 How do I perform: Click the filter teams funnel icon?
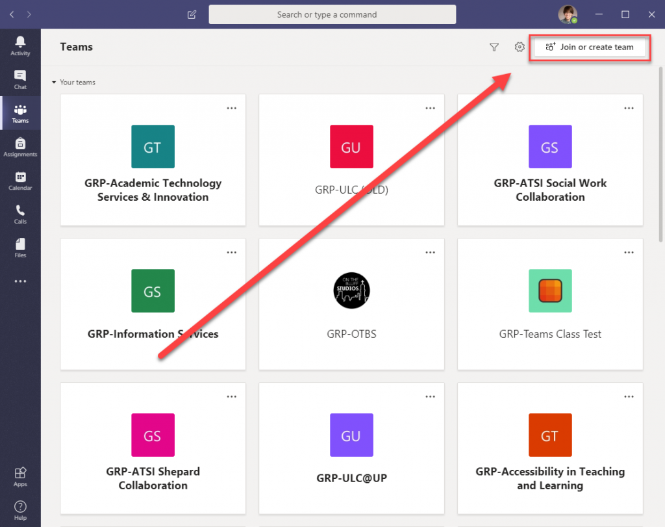coord(494,47)
